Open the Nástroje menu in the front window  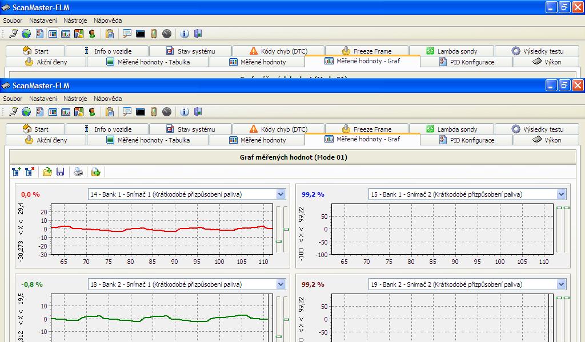(75, 99)
